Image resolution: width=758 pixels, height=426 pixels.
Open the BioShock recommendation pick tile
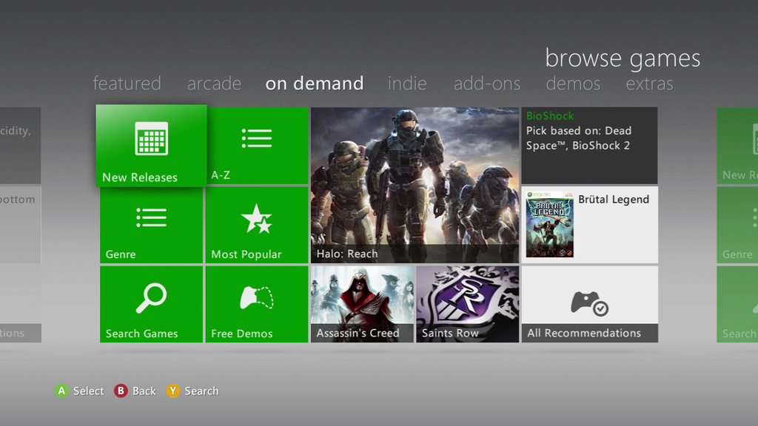pyautogui.click(x=589, y=146)
